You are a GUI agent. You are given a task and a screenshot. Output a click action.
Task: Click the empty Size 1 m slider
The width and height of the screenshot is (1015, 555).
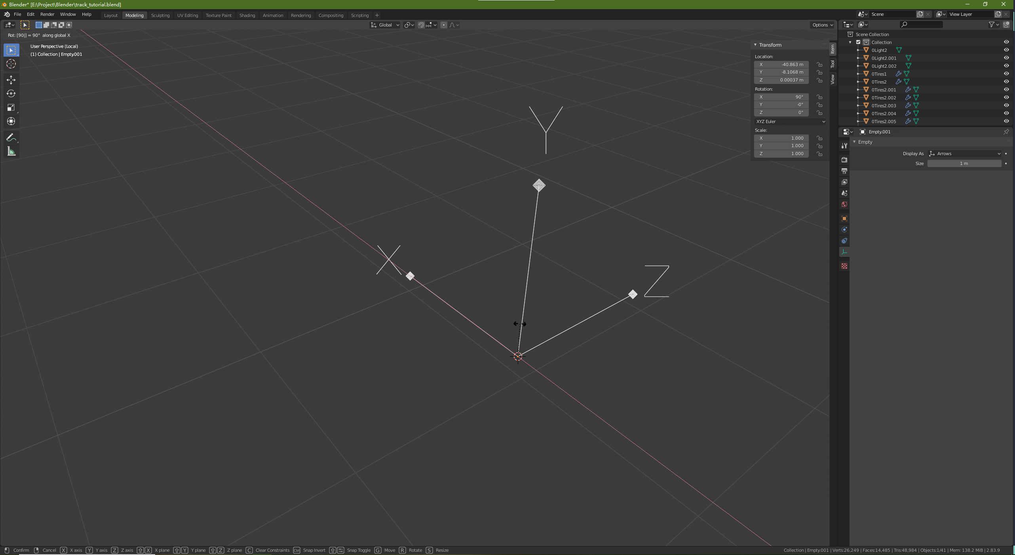(964, 163)
